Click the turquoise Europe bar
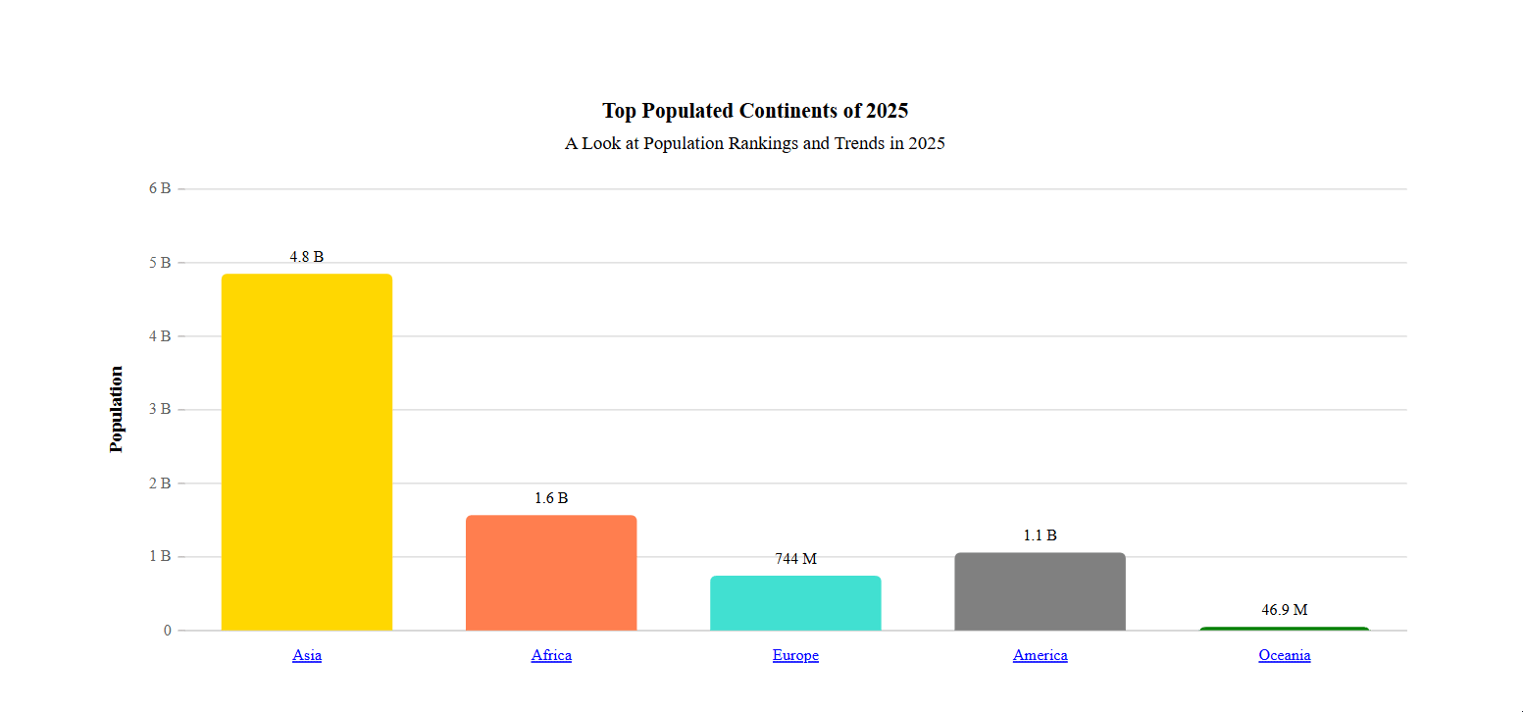The width and height of the screenshot is (1523, 712). [795, 603]
